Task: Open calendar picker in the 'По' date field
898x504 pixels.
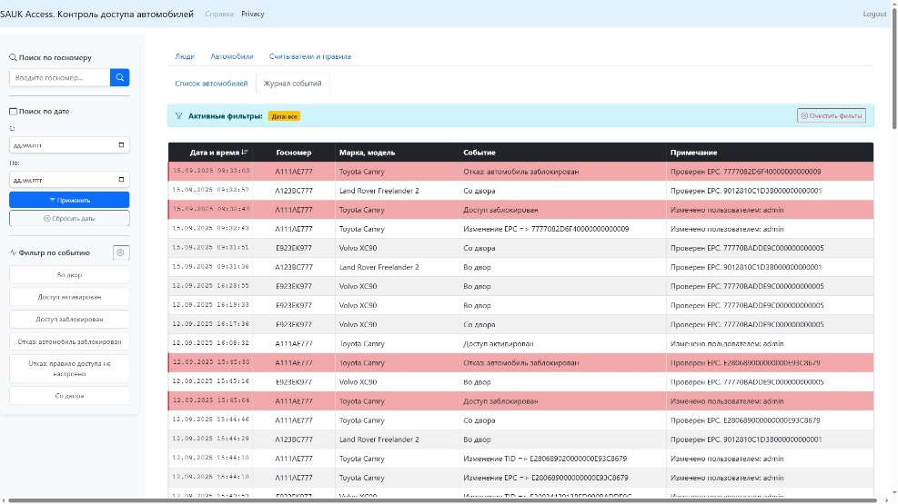Action: [121, 180]
